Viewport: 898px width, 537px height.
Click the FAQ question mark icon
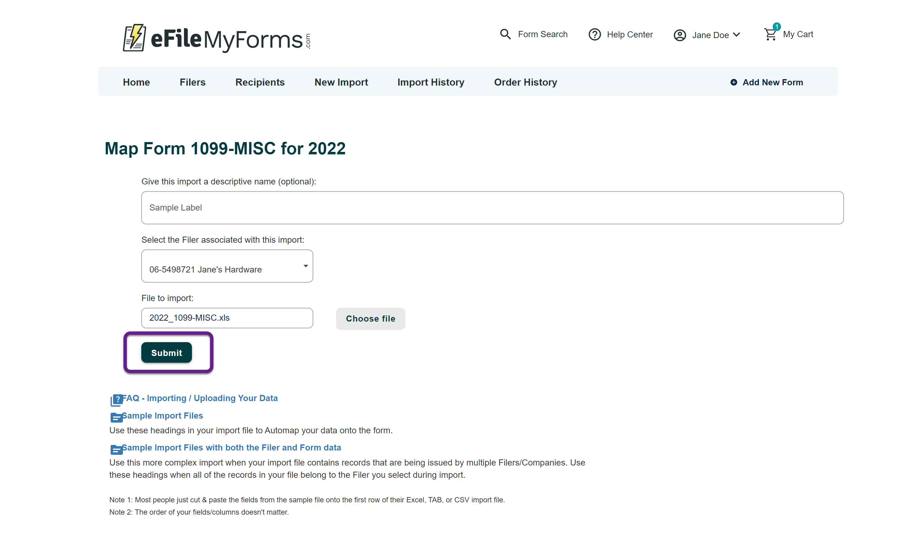[x=116, y=400]
